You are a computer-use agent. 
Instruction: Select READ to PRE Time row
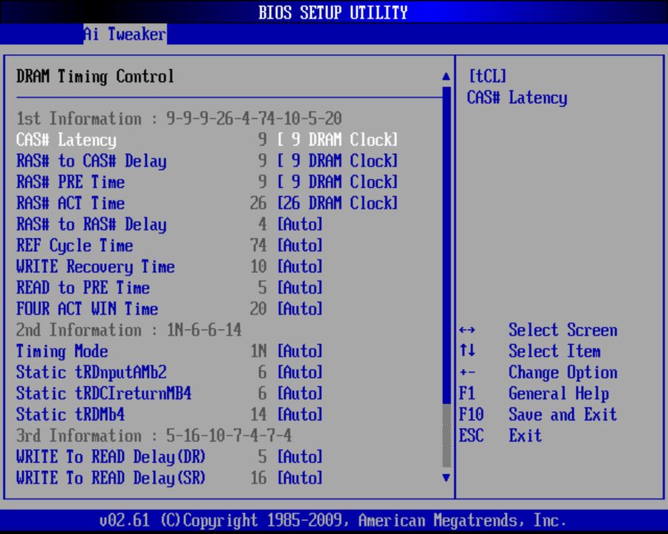point(83,288)
